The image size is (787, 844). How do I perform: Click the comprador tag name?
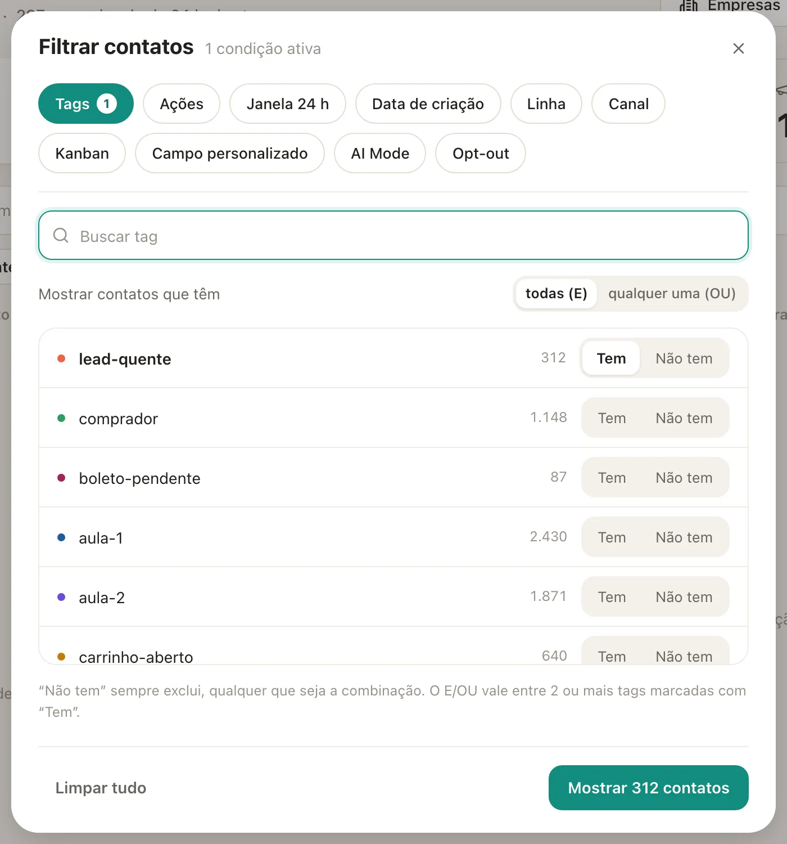click(118, 419)
